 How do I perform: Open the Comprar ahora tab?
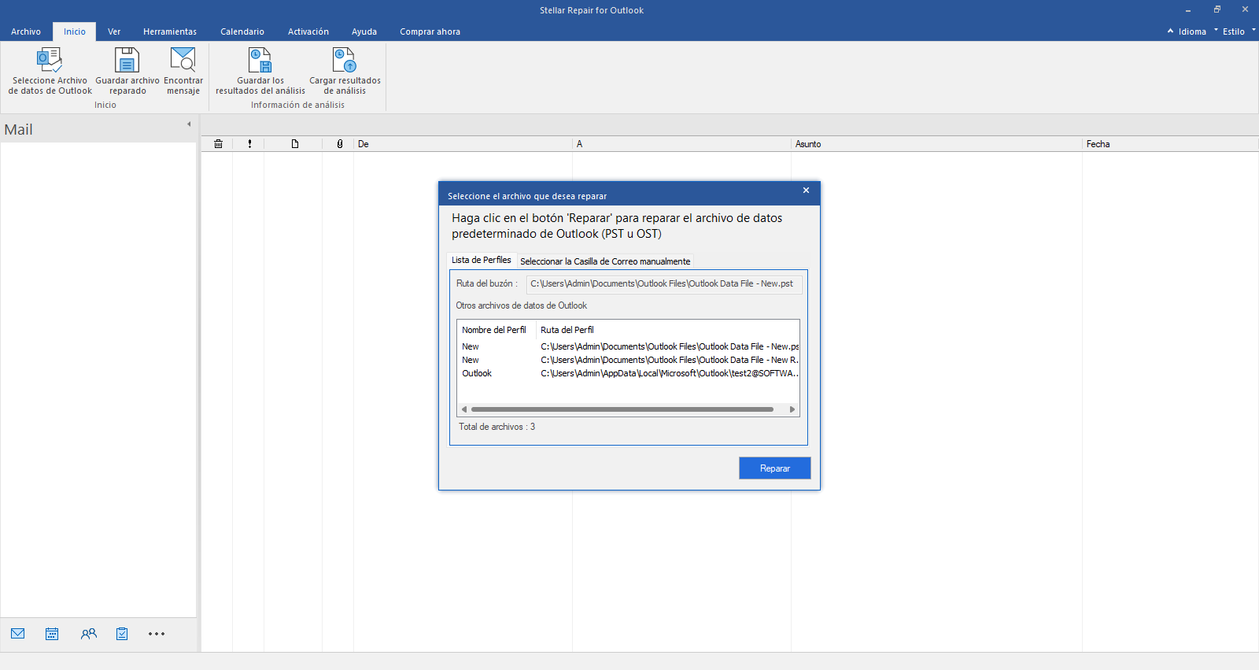[x=430, y=31]
